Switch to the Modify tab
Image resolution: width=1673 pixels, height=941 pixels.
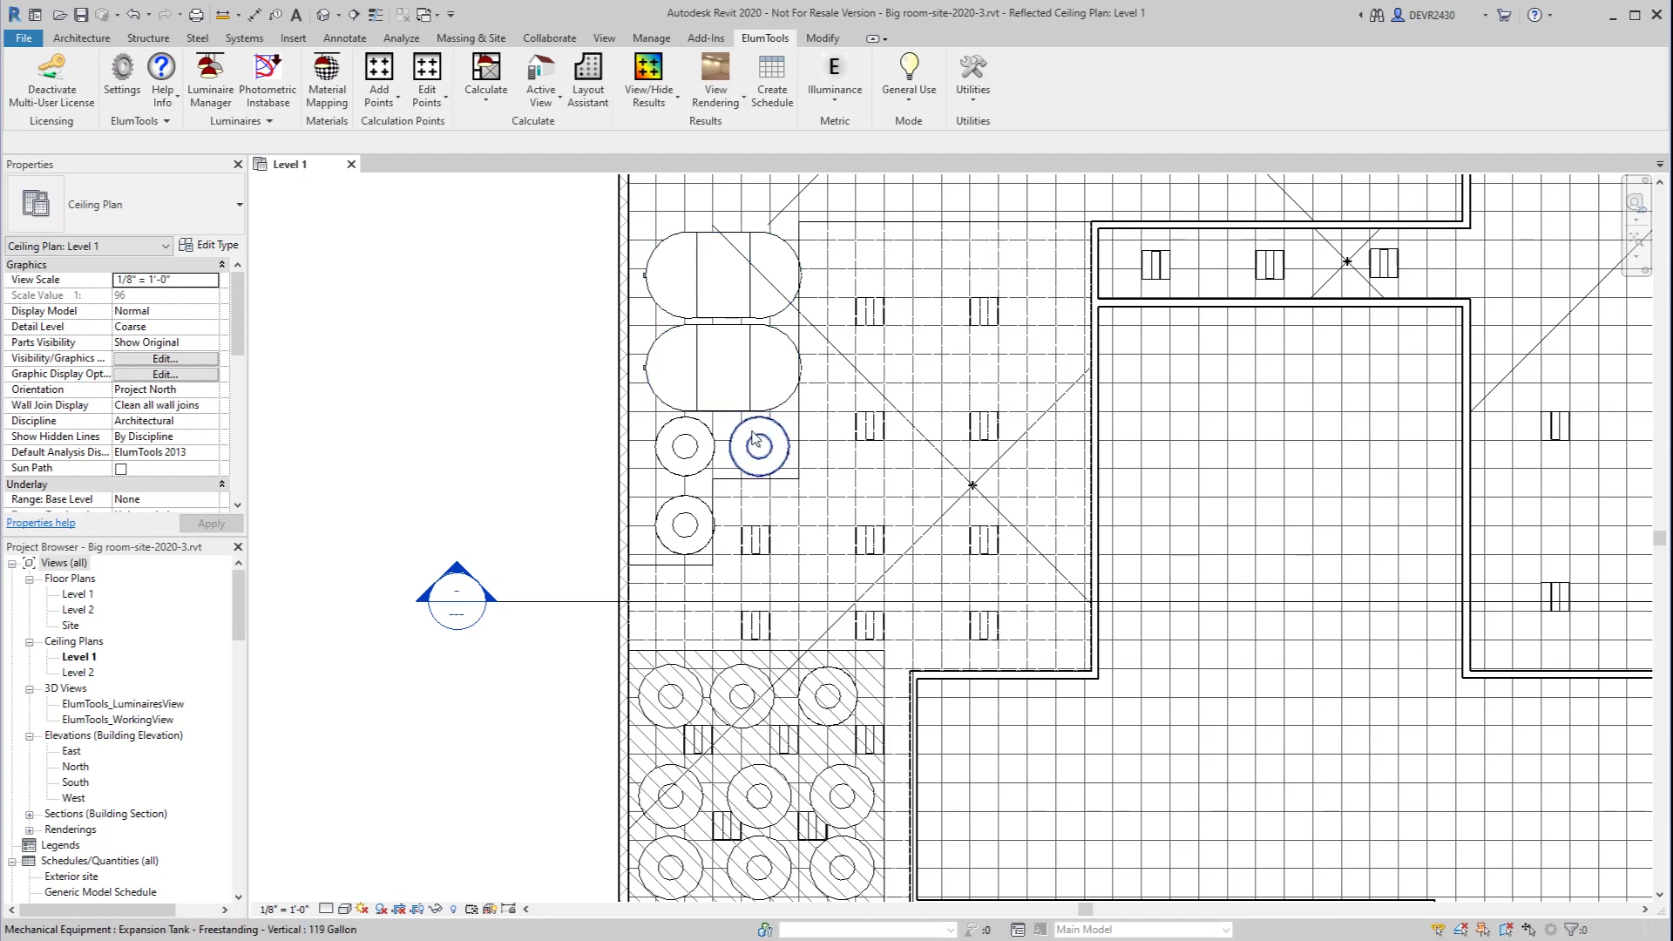822,38
